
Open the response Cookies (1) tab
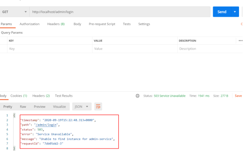click(19, 96)
